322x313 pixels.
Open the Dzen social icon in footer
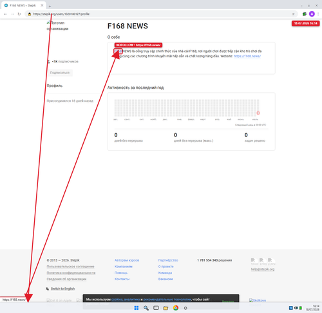coord(272,261)
